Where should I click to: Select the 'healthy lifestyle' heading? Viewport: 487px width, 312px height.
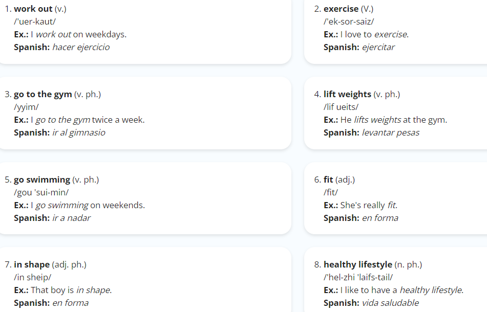(x=358, y=265)
